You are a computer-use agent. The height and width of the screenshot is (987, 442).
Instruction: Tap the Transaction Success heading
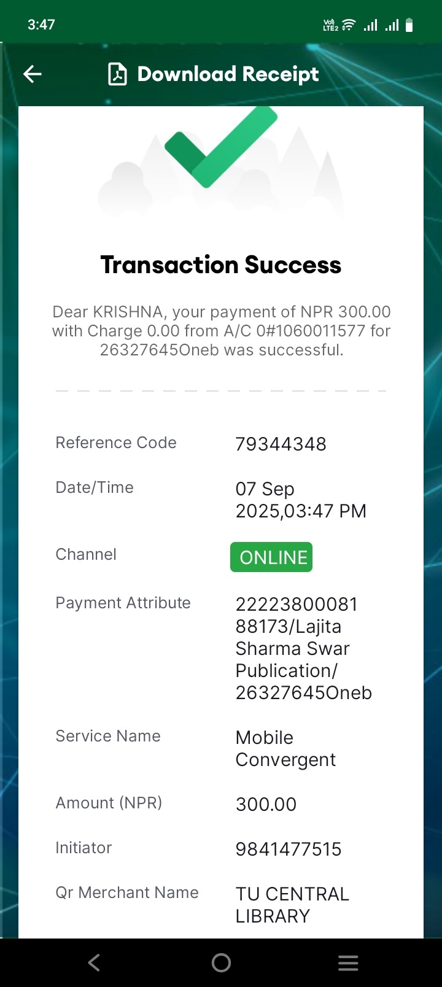pos(221,265)
